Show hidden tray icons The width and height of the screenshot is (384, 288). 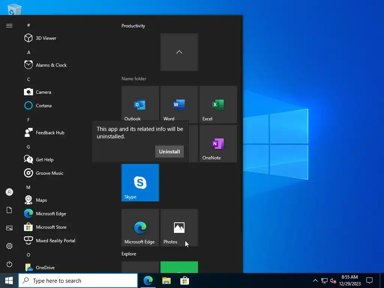tap(315, 280)
